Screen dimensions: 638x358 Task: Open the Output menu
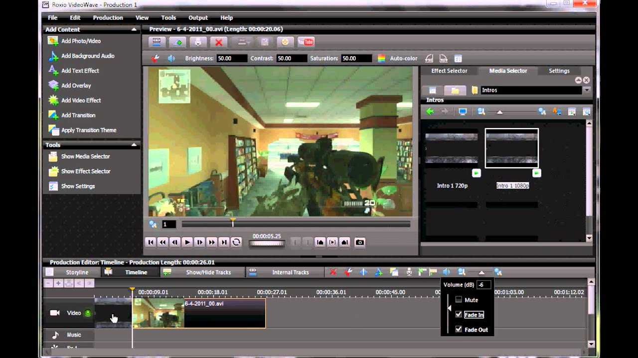tap(198, 17)
